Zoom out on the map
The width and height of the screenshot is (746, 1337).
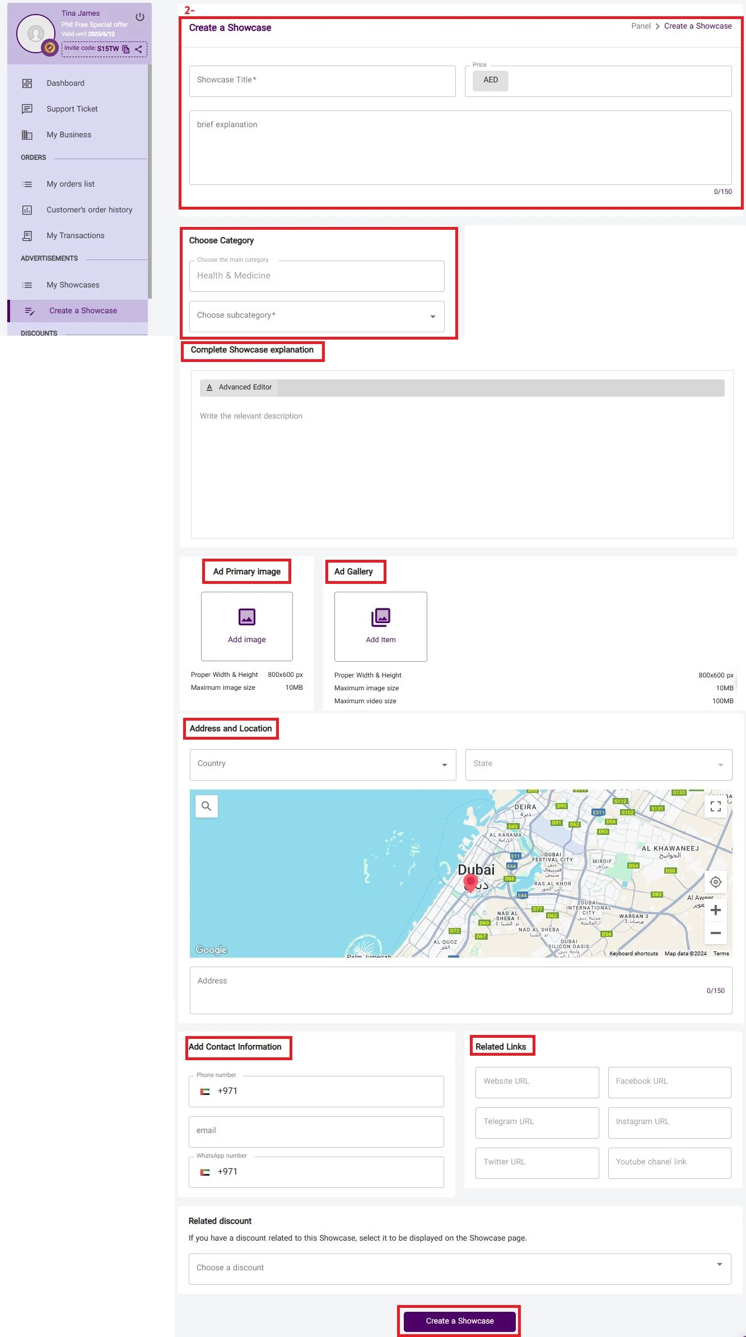pos(715,934)
